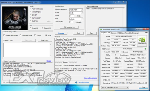This screenshot has height=91, width=150.
Task: Choose DirectX 10 API
Action: pyautogui.click(x=42, y=28)
